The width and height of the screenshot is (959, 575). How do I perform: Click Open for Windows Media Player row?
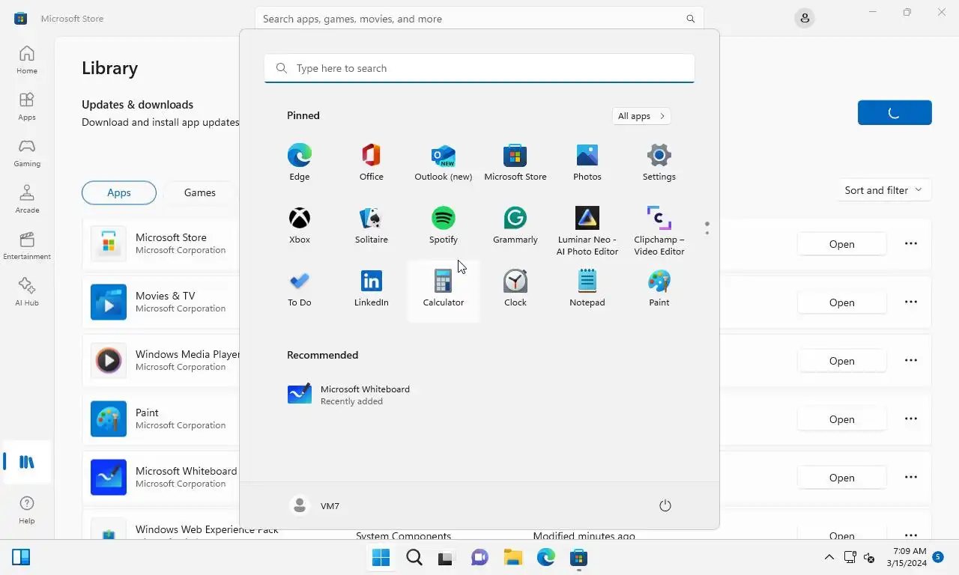[841, 361]
